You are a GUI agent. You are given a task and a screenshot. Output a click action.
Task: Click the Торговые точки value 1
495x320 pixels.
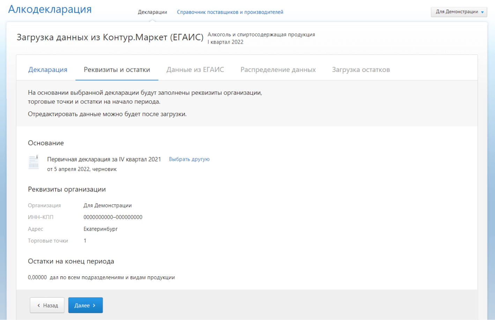click(85, 241)
